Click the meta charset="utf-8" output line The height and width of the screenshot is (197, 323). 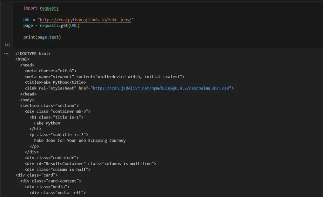click(x=50, y=71)
